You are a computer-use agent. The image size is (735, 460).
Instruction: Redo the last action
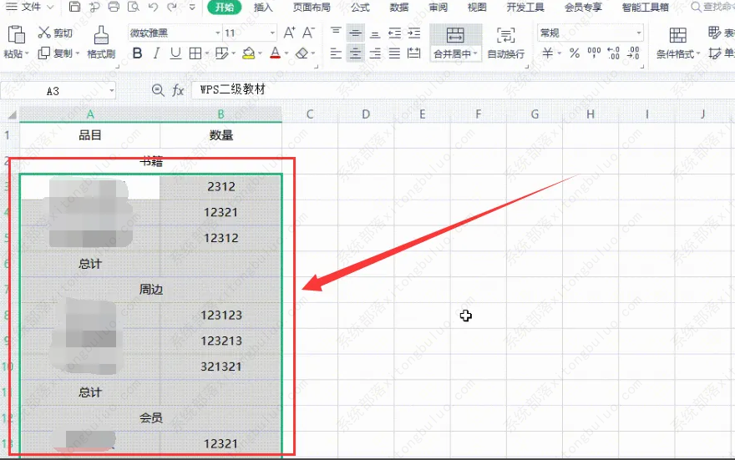[x=172, y=7]
